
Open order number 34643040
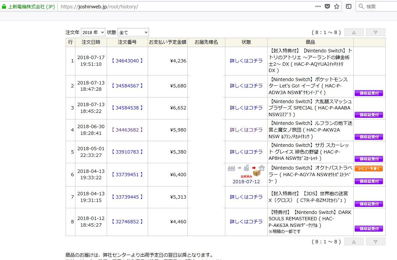tap(127, 61)
